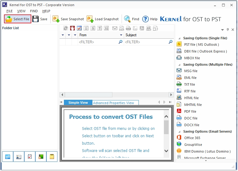Open the Find magnifier tool
The height and width of the screenshot is (171, 238).
point(131,19)
